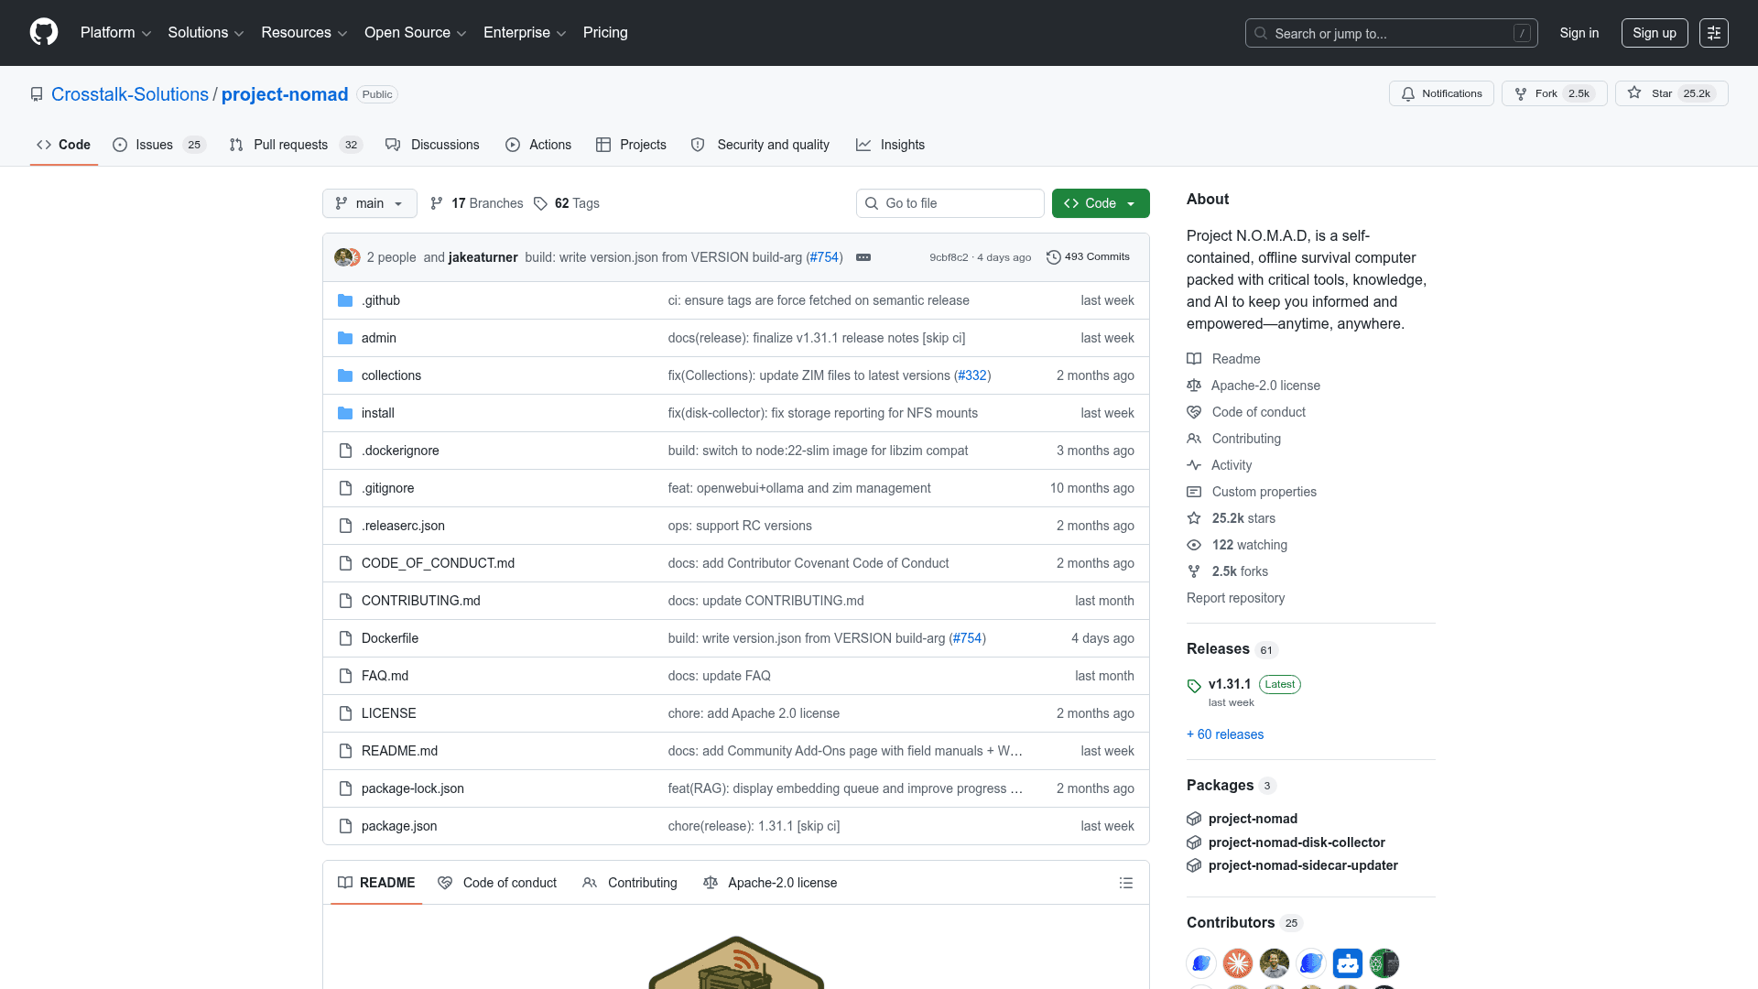1758x989 pixels.
Task: Click the Sign in link
Action: (1579, 33)
